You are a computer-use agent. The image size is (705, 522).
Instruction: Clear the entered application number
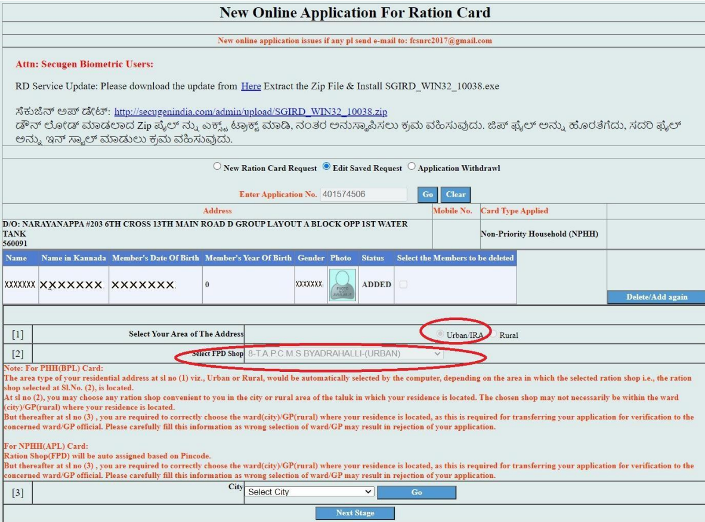pyautogui.click(x=456, y=194)
